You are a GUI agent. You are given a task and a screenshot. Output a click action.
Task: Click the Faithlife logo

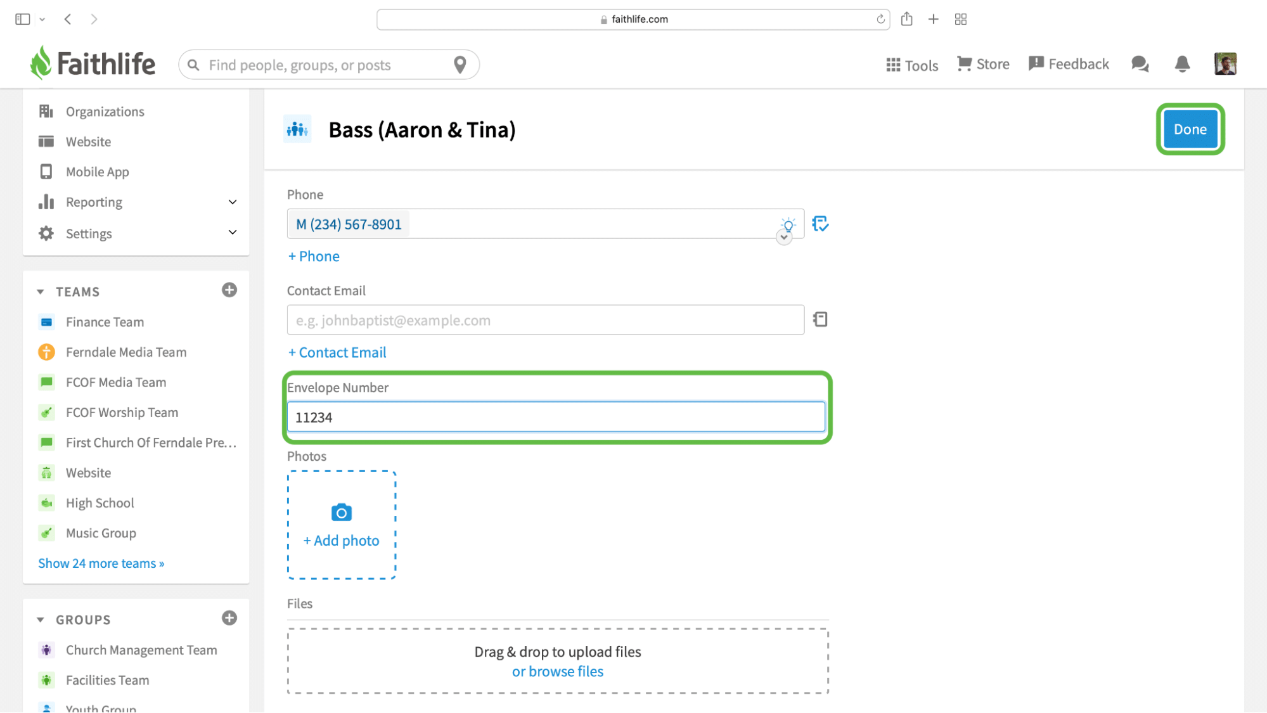(93, 63)
